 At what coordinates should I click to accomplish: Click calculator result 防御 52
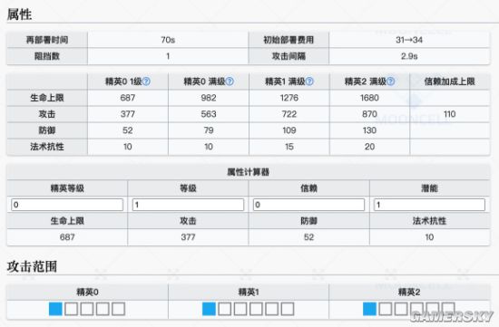[x=308, y=237]
